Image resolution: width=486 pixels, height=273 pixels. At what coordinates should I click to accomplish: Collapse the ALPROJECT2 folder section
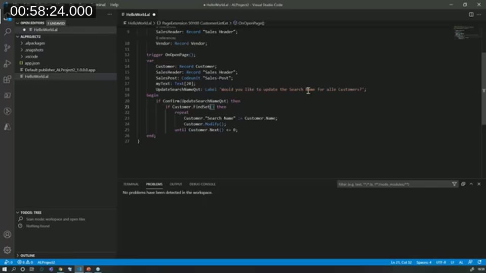coord(18,36)
